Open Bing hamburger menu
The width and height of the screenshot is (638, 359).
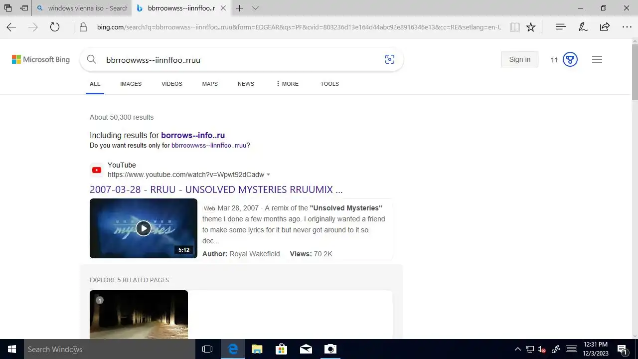[x=597, y=59]
